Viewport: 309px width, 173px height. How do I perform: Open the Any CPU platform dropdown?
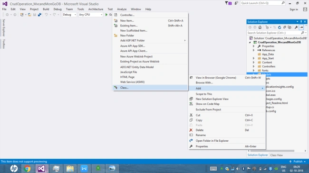point(90,15)
